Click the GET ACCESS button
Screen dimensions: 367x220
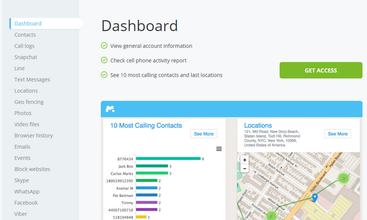click(x=321, y=70)
